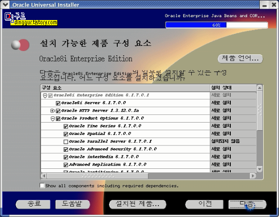The width and height of the screenshot is (279, 217).
Task: Select the text Oracle interMedia 8.1.7.0.0
Action: tap(104, 157)
